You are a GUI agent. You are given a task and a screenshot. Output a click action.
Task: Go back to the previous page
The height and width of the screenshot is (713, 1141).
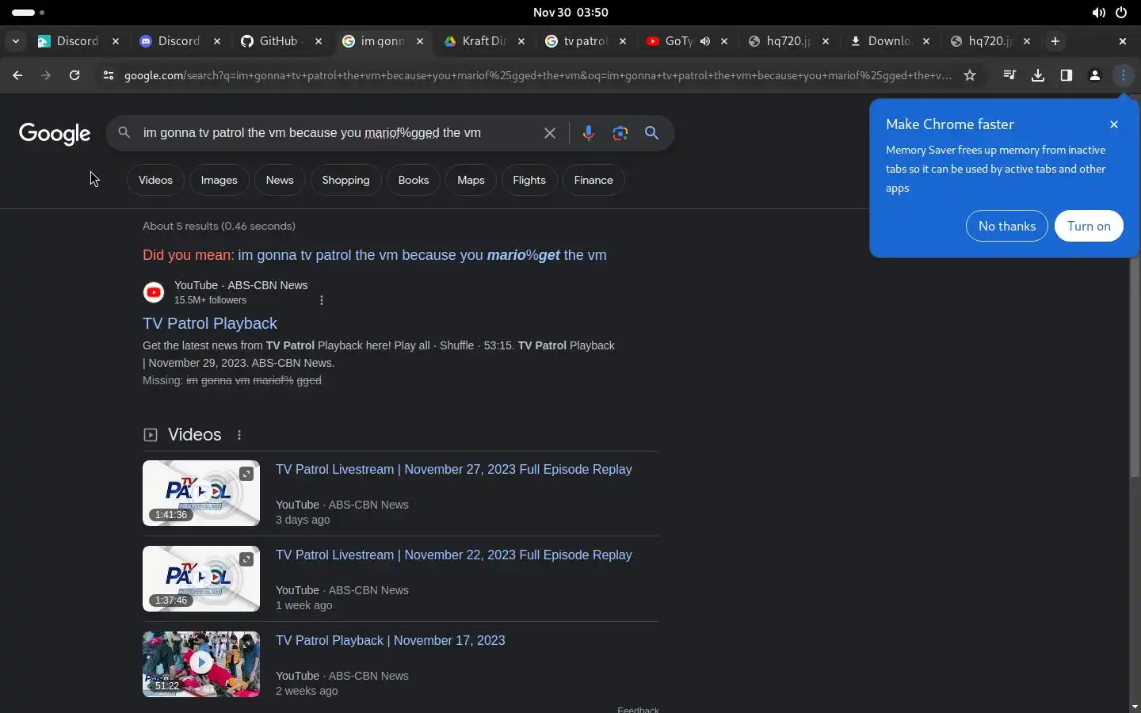pyautogui.click(x=17, y=75)
